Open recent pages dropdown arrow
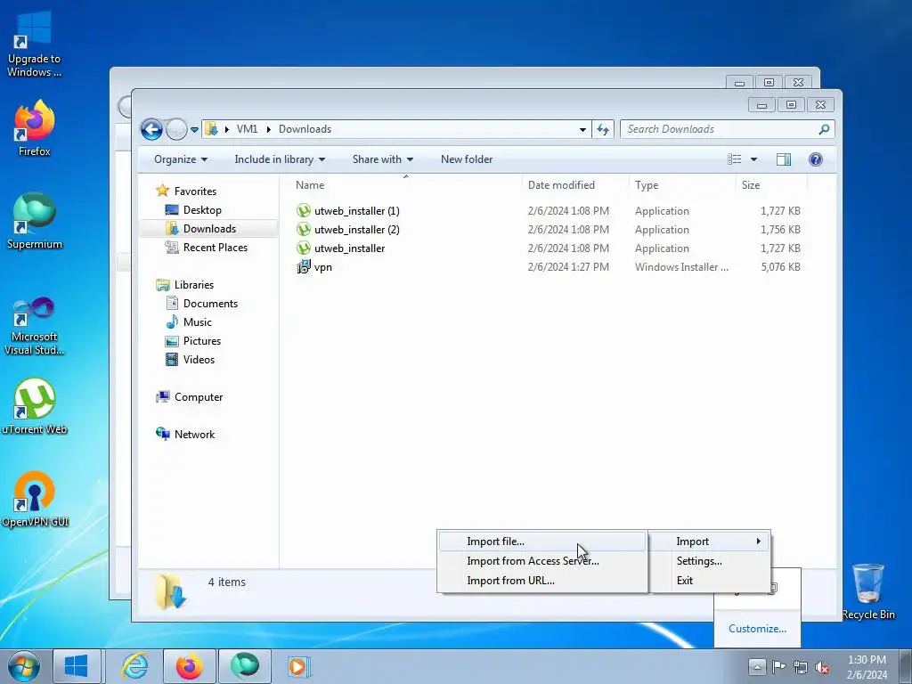The image size is (912, 684). (x=194, y=130)
